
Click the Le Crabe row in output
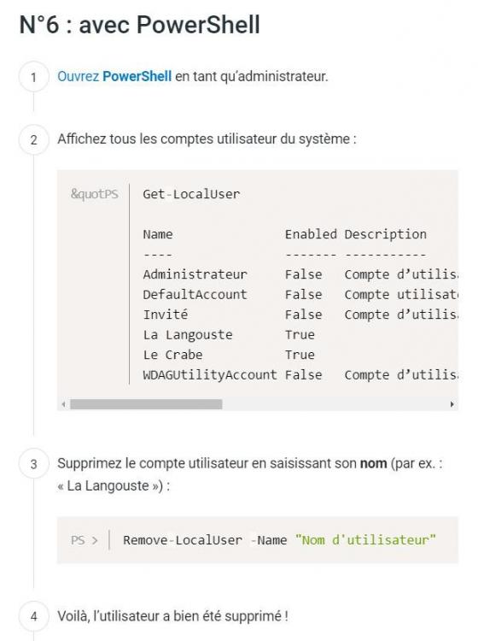click(x=229, y=355)
